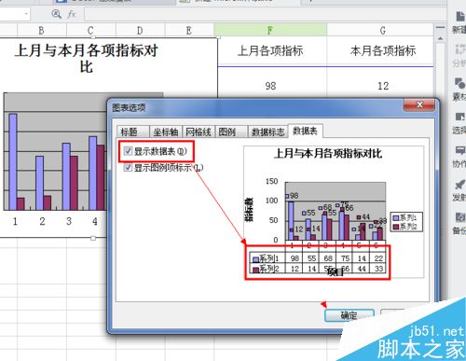Open the 网格线 tab

pyautogui.click(x=199, y=132)
